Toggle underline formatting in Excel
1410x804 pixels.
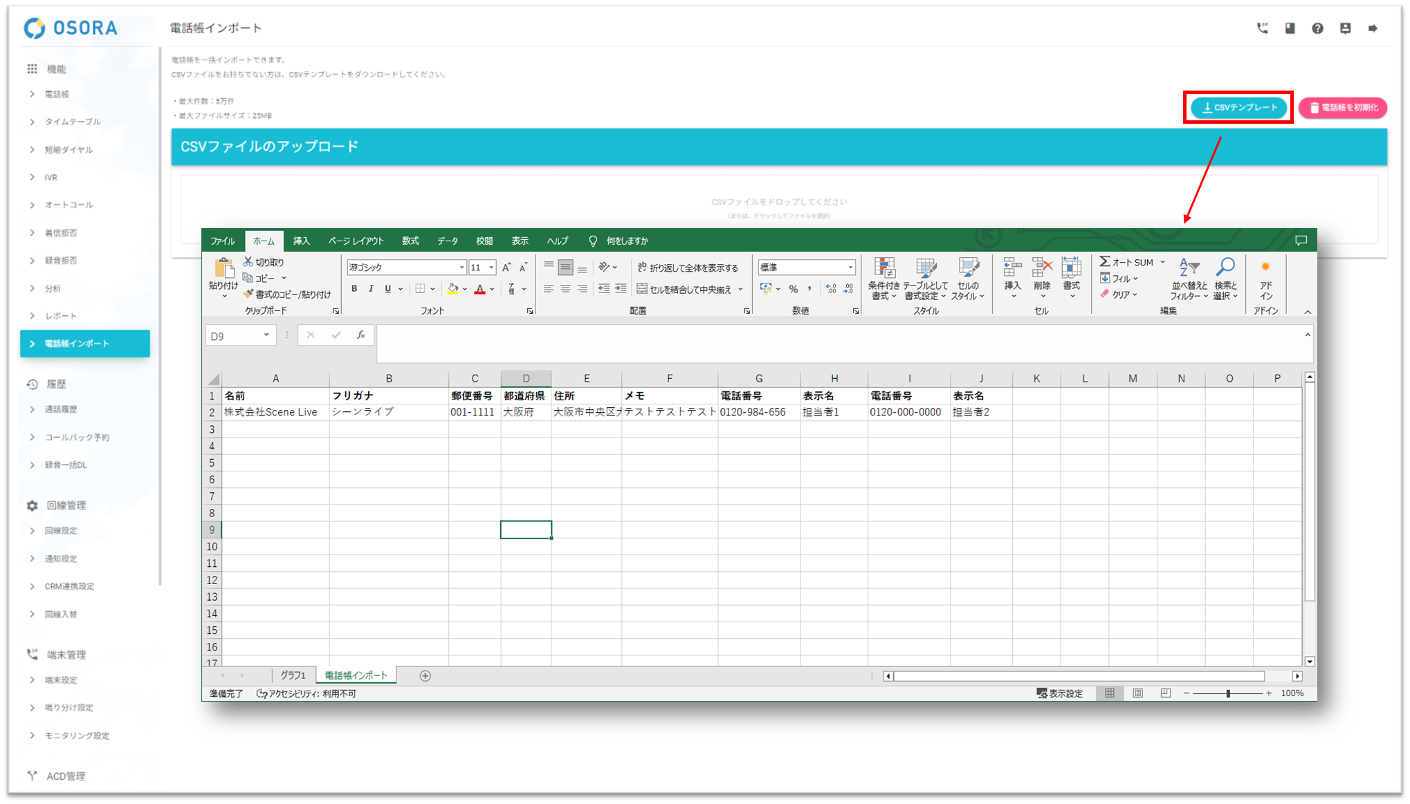[387, 289]
